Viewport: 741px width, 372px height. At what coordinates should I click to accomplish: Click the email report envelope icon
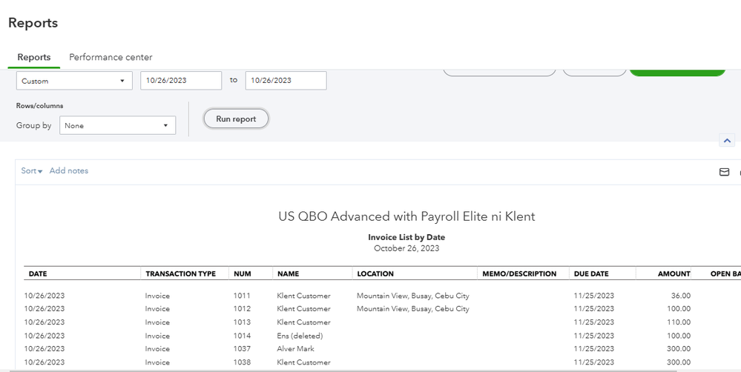point(724,172)
